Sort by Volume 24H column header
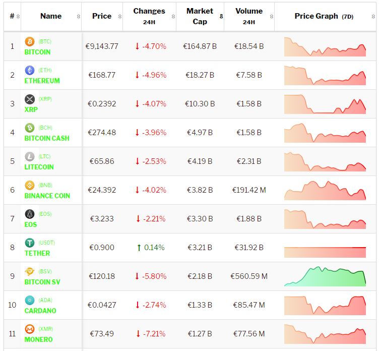Viewport: 380px width, 351px height. coord(248,16)
